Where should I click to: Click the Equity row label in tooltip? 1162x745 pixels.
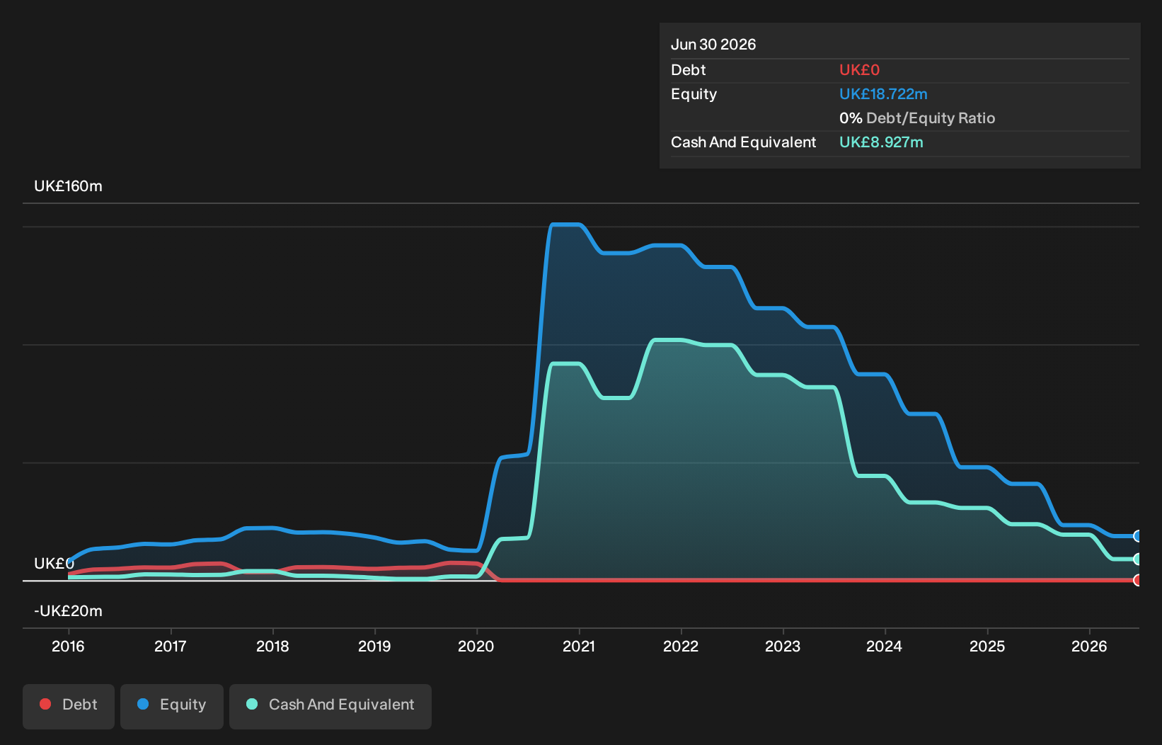tap(694, 94)
